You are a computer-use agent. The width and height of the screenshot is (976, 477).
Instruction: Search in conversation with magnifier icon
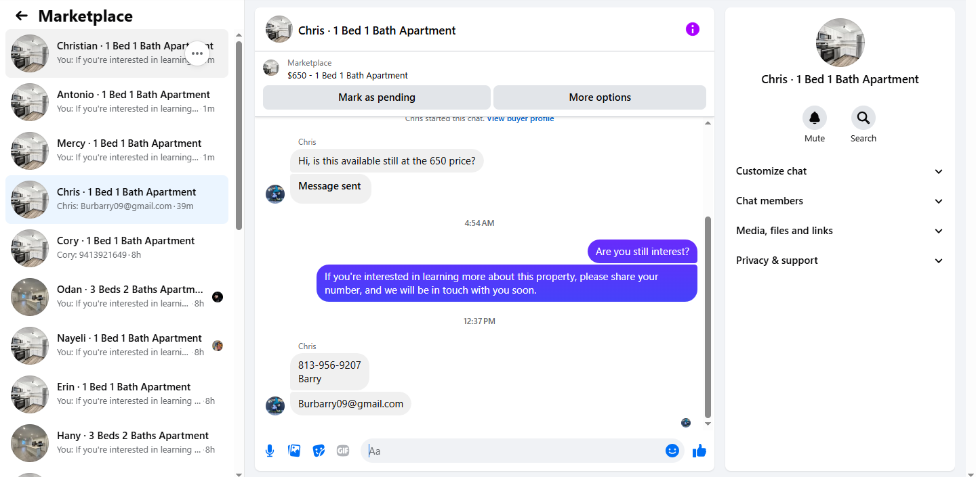pyautogui.click(x=863, y=118)
